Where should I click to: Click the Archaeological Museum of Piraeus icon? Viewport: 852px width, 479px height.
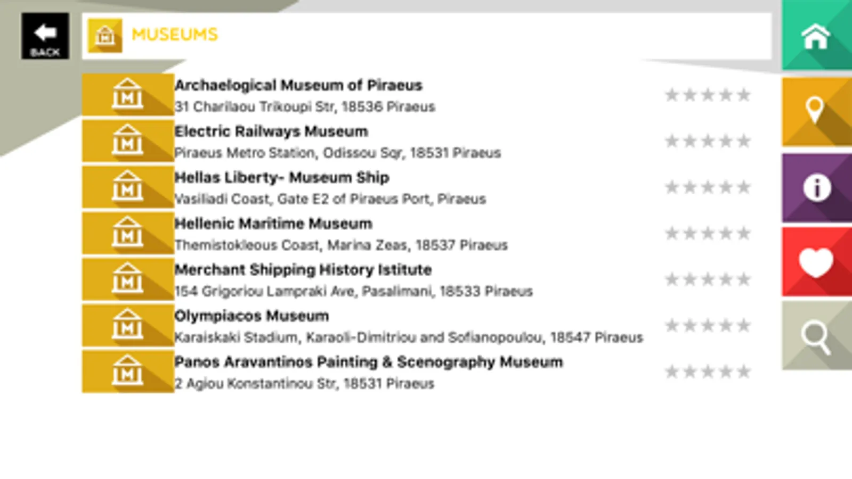pos(127,95)
